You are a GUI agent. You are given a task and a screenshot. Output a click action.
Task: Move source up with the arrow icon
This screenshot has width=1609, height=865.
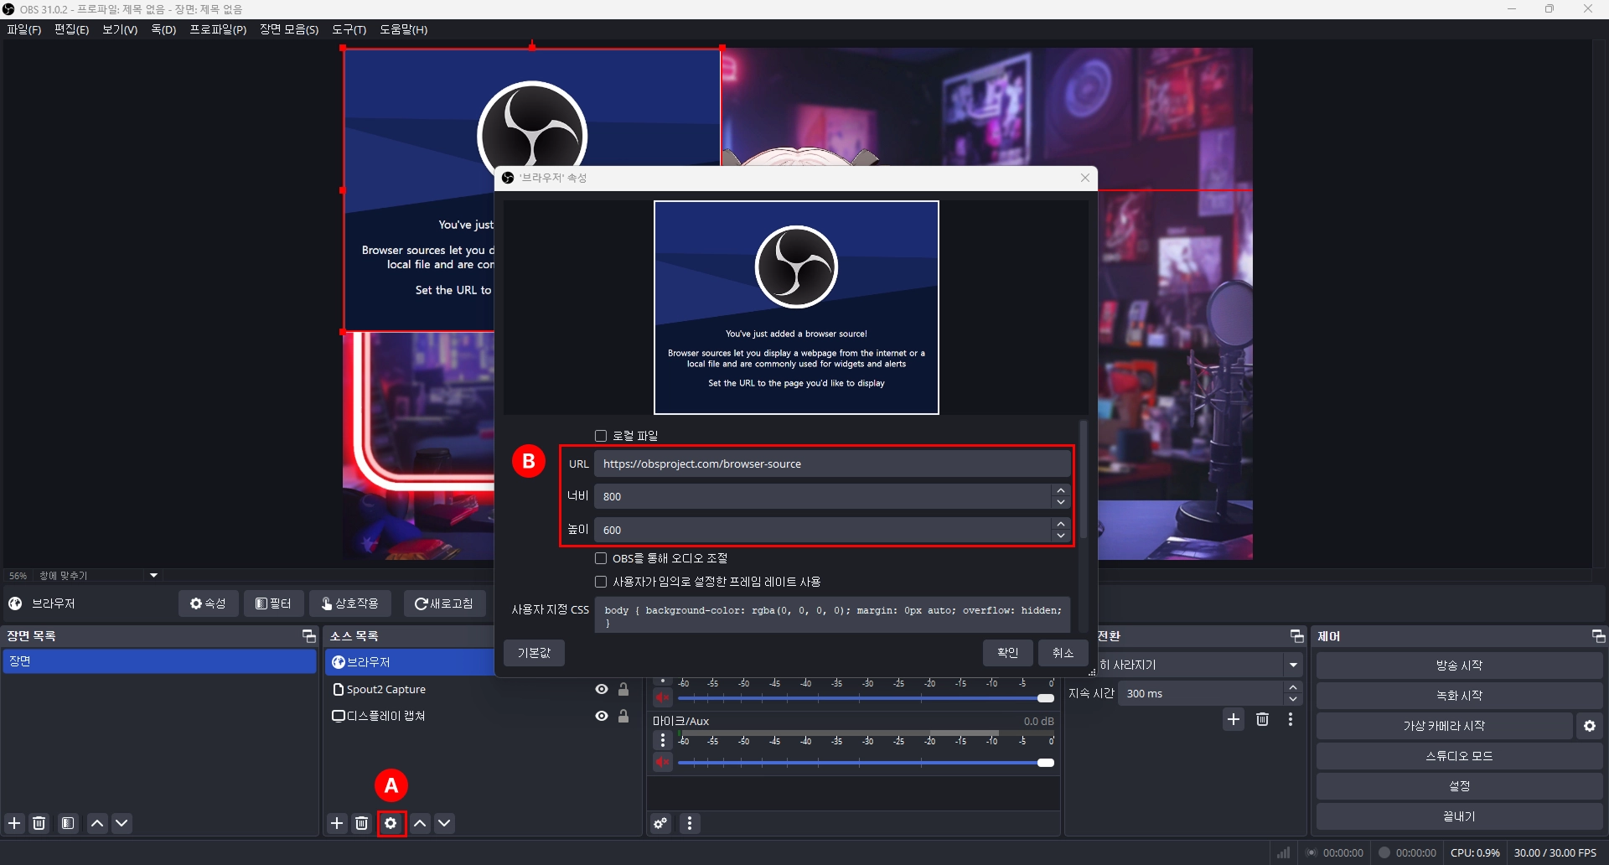click(x=420, y=824)
